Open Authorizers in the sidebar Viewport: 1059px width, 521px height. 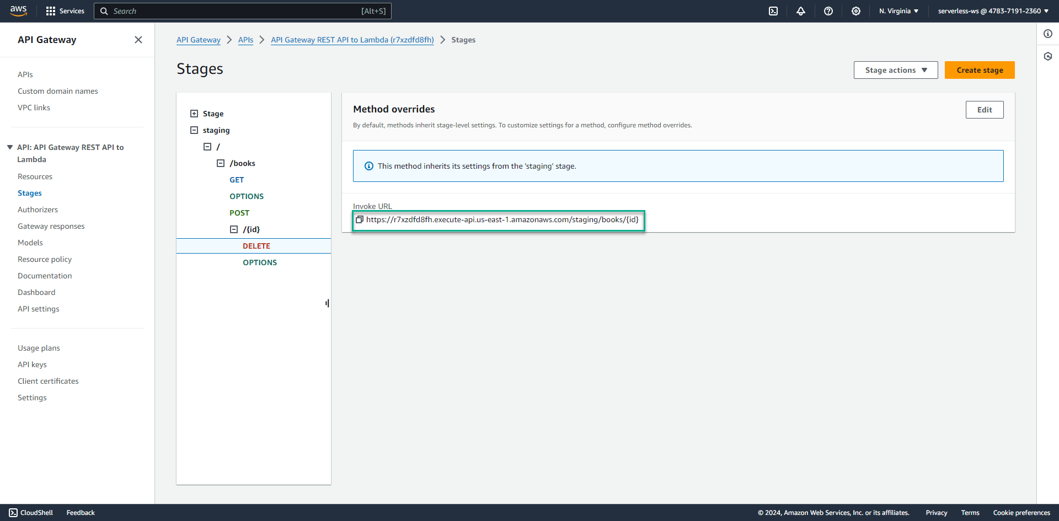coord(38,210)
